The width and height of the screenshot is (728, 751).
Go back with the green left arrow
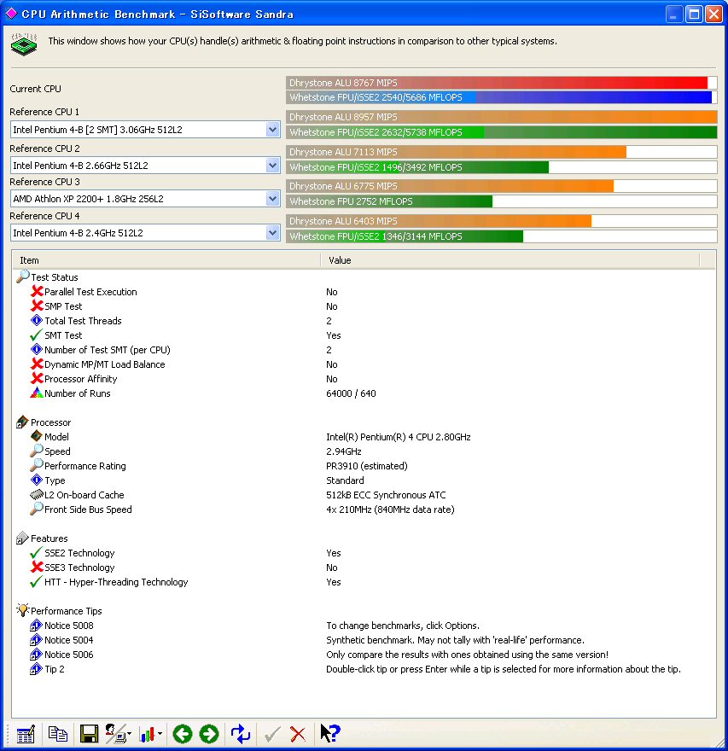coord(183,734)
